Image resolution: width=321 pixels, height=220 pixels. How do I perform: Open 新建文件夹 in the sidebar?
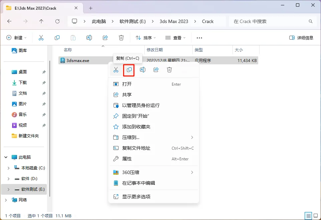click(x=25, y=136)
